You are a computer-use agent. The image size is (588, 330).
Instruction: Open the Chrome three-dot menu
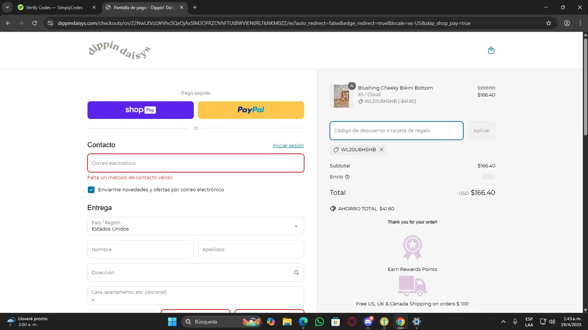click(580, 23)
